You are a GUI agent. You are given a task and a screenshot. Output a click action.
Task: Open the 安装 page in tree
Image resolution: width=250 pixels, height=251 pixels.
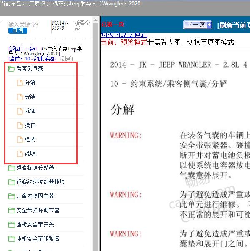(30, 97)
